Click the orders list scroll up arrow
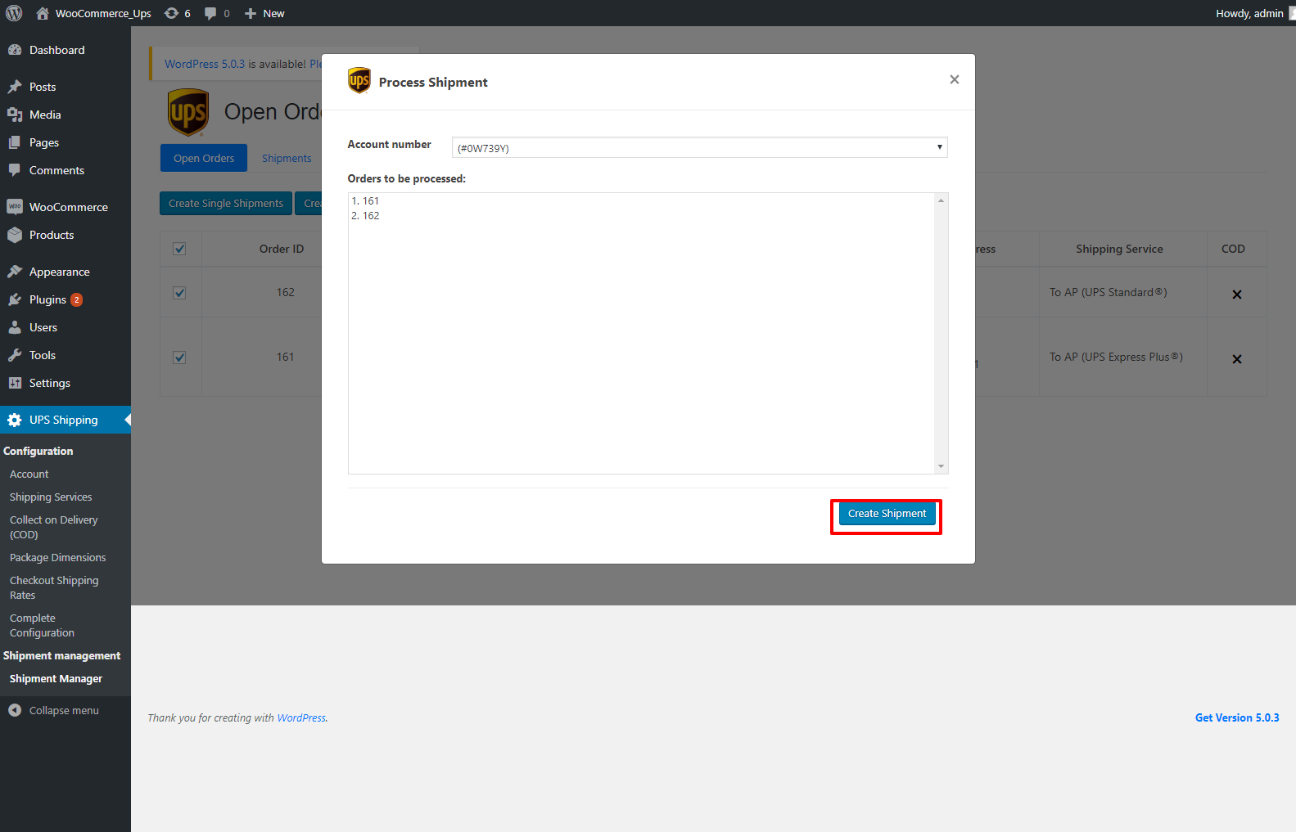 click(x=942, y=200)
